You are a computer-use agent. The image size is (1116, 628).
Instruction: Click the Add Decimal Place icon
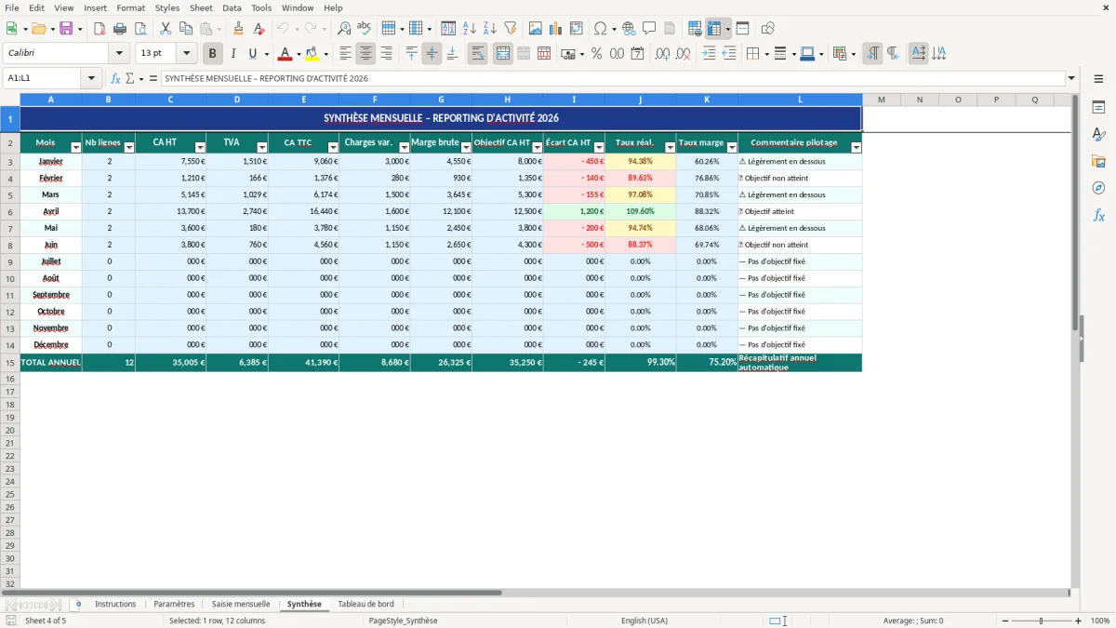click(663, 54)
